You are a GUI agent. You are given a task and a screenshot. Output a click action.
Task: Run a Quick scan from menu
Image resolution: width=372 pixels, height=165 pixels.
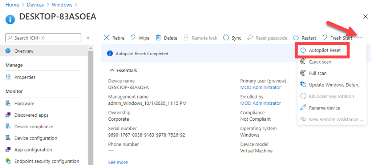click(320, 62)
